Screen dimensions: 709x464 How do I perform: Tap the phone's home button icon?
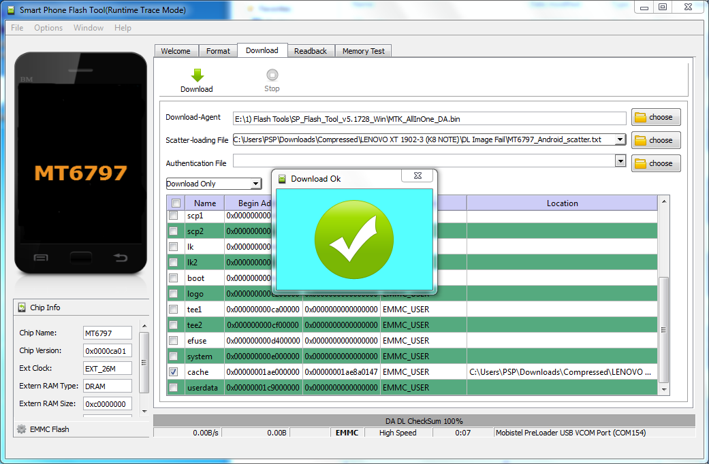click(81, 258)
